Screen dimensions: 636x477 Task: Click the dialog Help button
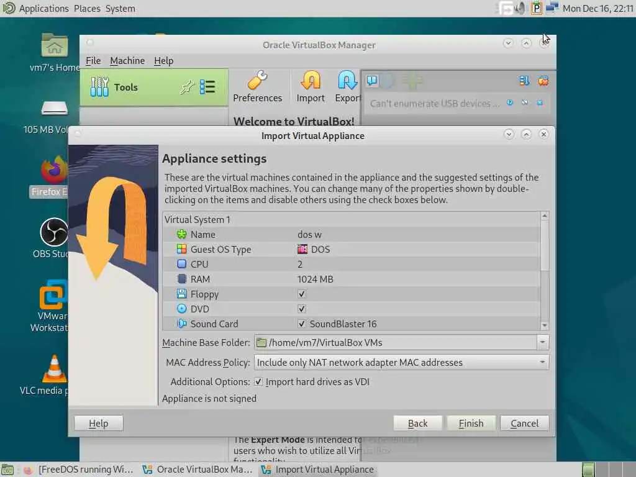[x=99, y=423]
